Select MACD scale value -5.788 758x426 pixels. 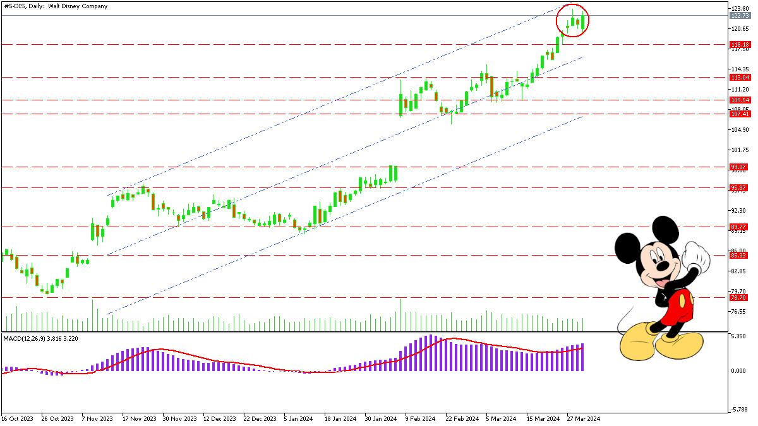739,409
